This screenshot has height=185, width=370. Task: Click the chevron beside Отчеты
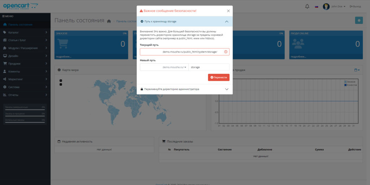(46, 95)
